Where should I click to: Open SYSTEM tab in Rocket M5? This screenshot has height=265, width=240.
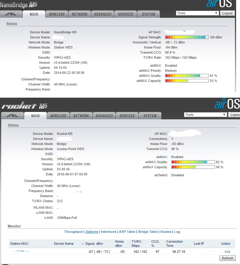150,116
